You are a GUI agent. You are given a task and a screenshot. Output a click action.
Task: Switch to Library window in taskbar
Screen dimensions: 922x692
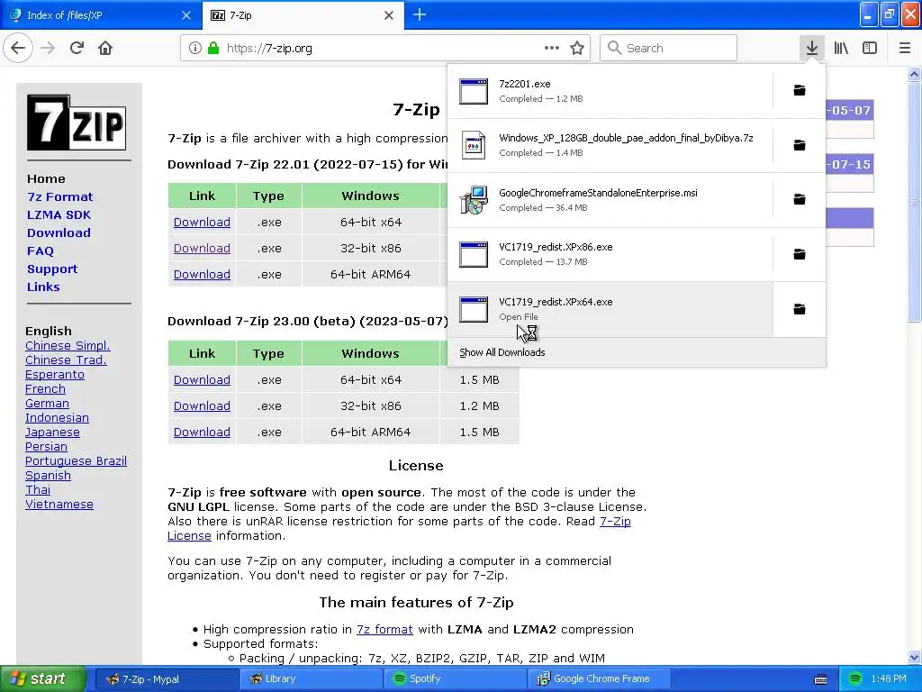pyautogui.click(x=310, y=678)
